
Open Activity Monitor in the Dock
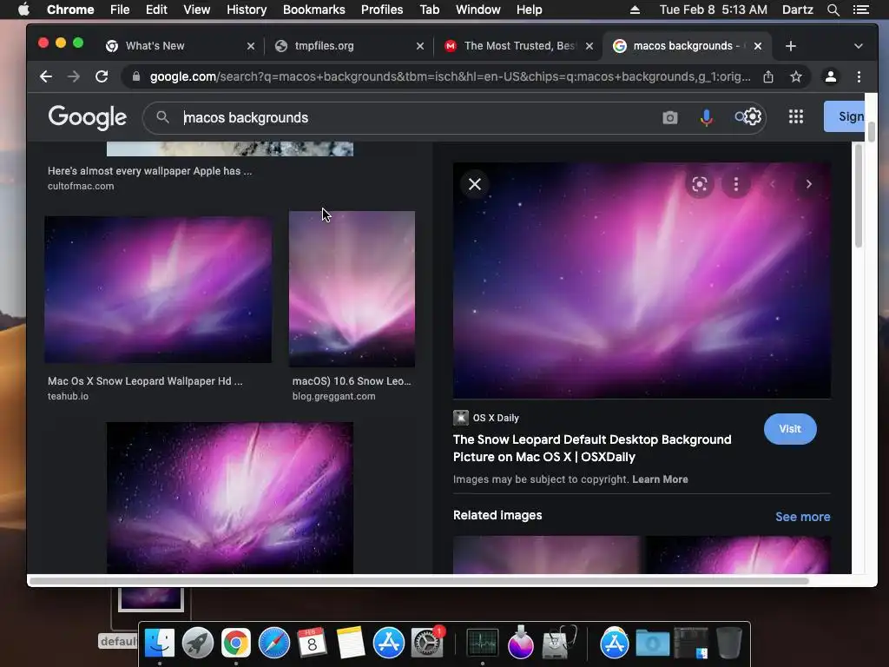coord(482,643)
